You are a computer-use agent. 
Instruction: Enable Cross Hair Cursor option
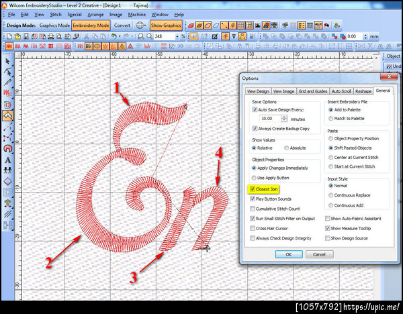[253, 228]
